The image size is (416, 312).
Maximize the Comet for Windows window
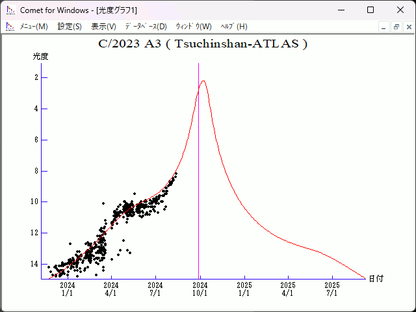(x=370, y=10)
